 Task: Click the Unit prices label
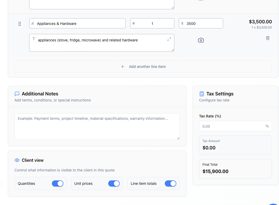click(84, 184)
